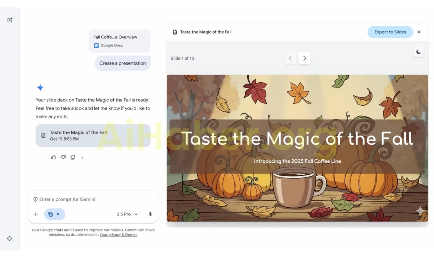Activate the microphone for voice input
Viewport: 434px width, 258px height.
pos(150,214)
